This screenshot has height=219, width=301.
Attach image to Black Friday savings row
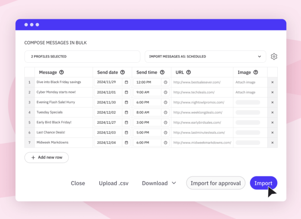coord(246,82)
